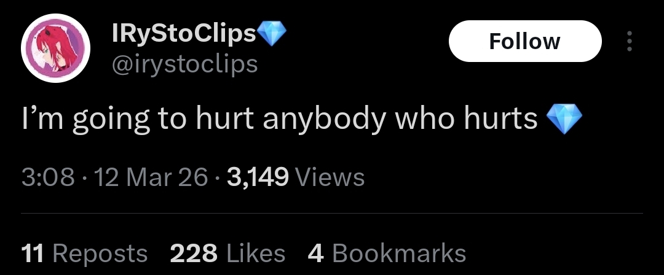Click the word "anybody" in the tweet
The image size is (664, 275).
[324, 120]
